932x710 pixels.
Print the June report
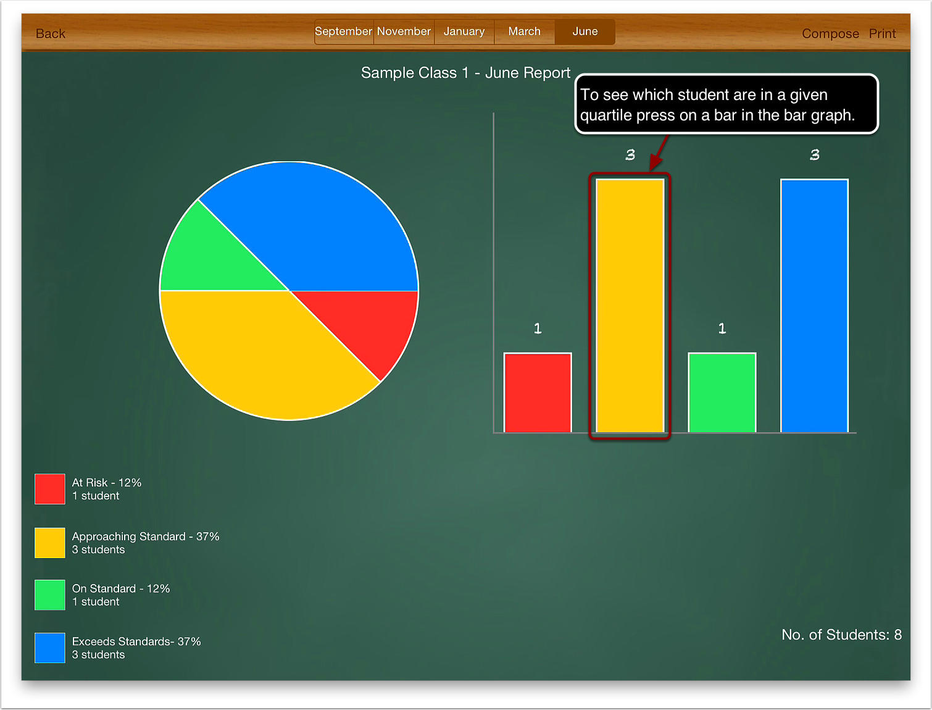coord(882,34)
